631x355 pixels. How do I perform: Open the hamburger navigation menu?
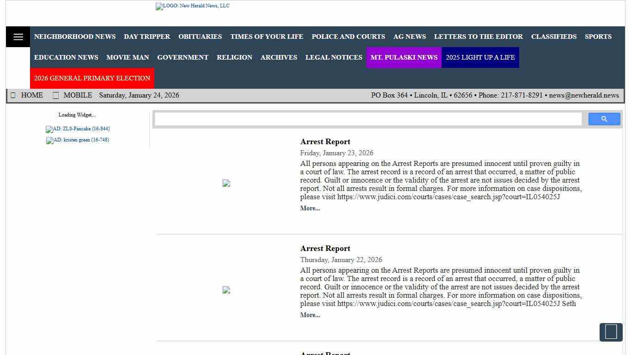tap(18, 37)
